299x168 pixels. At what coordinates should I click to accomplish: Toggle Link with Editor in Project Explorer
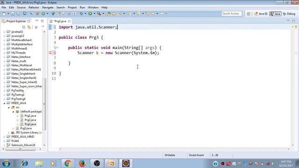coord(29,27)
